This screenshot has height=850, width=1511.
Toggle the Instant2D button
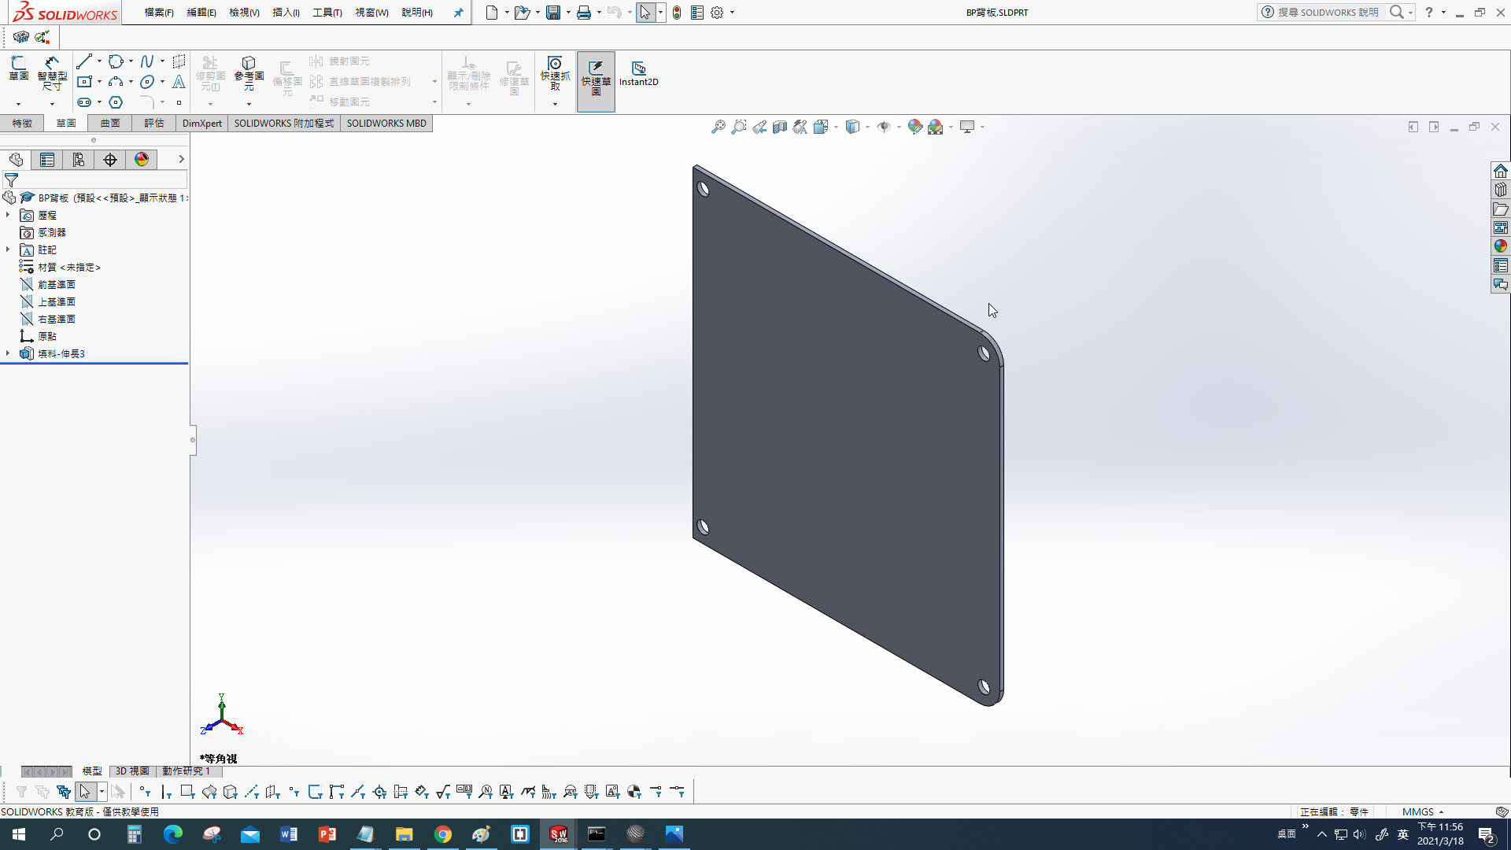(638, 73)
